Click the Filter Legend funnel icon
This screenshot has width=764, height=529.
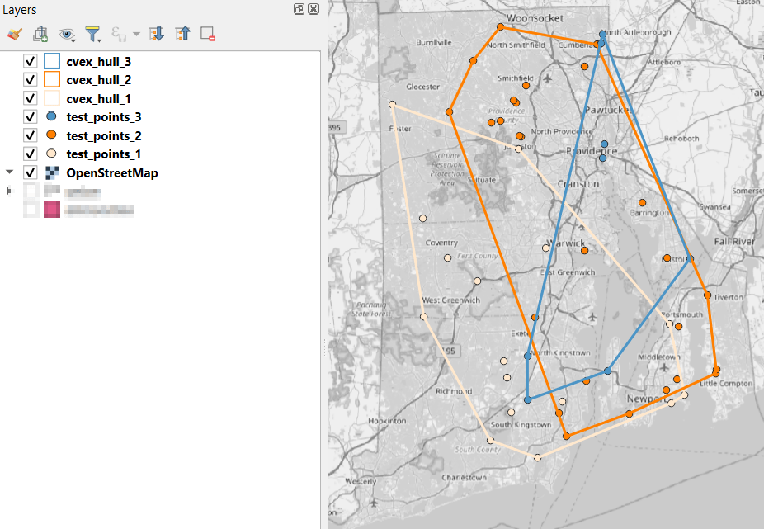[x=93, y=34]
